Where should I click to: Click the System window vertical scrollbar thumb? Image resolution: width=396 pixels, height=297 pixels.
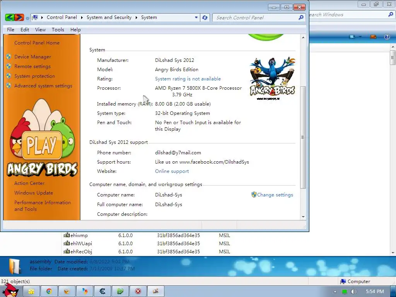303,137
